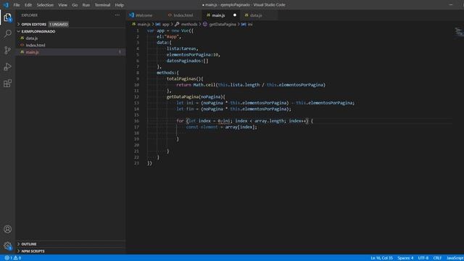The height and width of the screenshot is (261, 464).
Task: Open the Go menu
Action: [x=75, y=5]
